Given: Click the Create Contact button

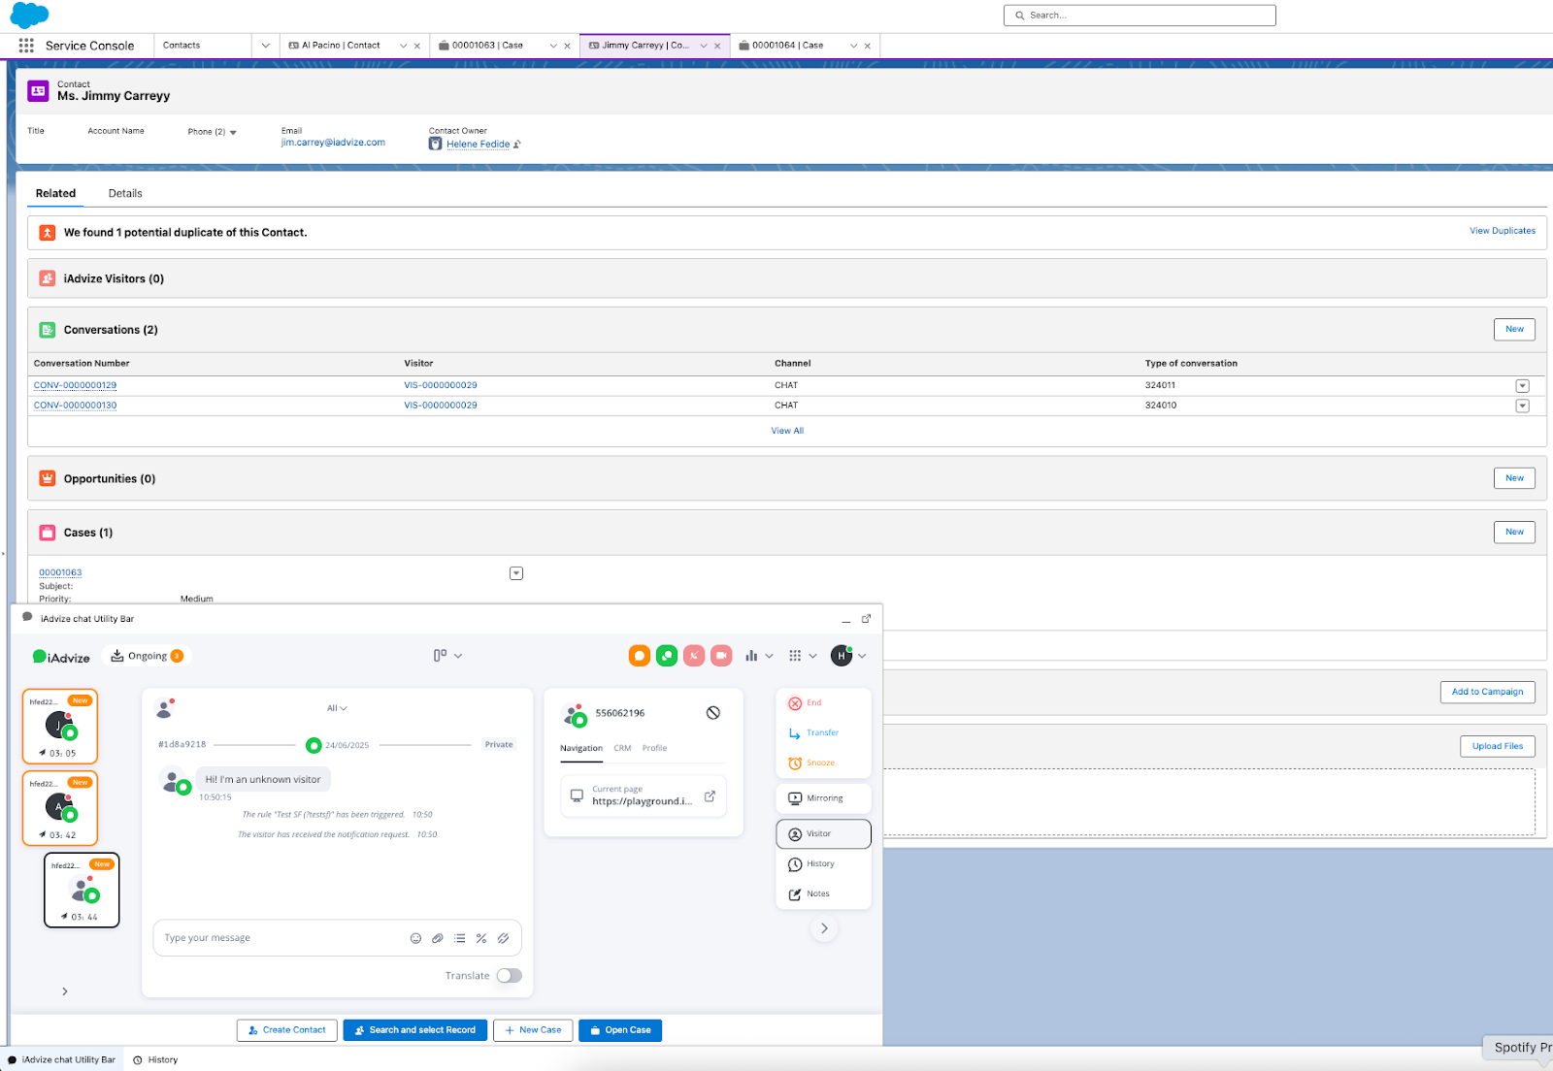Looking at the screenshot, I should [287, 1030].
